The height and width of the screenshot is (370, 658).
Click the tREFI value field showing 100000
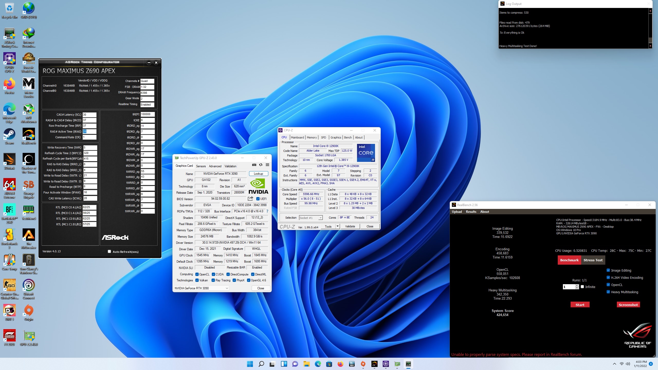click(x=148, y=114)
